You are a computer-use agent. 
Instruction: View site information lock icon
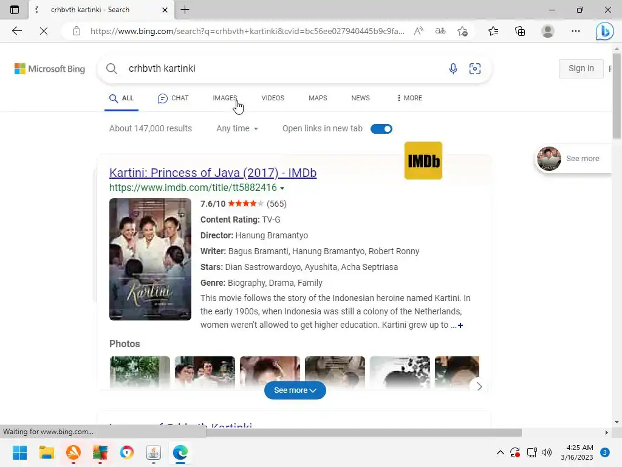[x=77, y=31]
